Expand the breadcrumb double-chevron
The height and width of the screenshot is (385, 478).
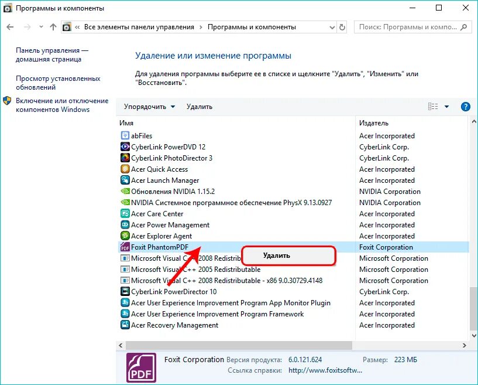coord(77,27)
